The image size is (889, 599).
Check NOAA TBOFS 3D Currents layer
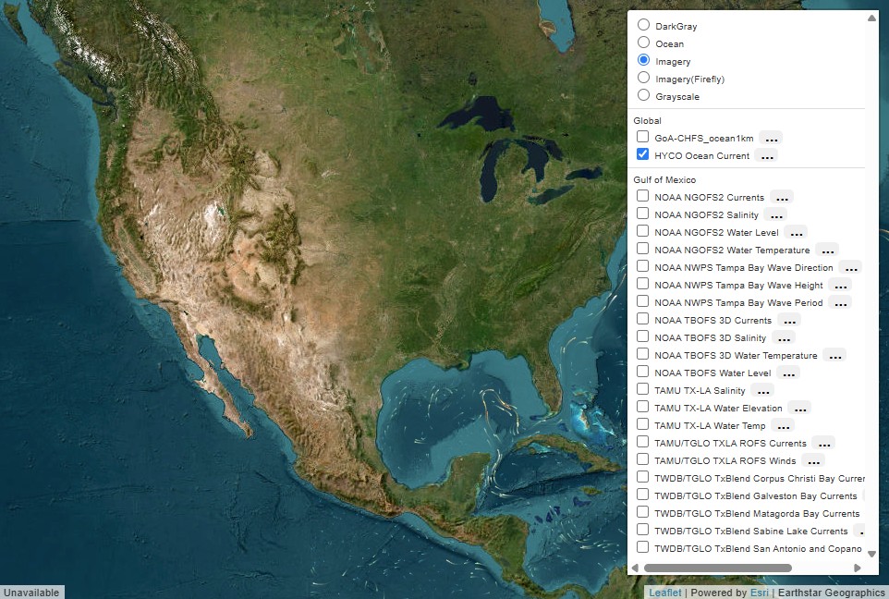coord(642,319)
